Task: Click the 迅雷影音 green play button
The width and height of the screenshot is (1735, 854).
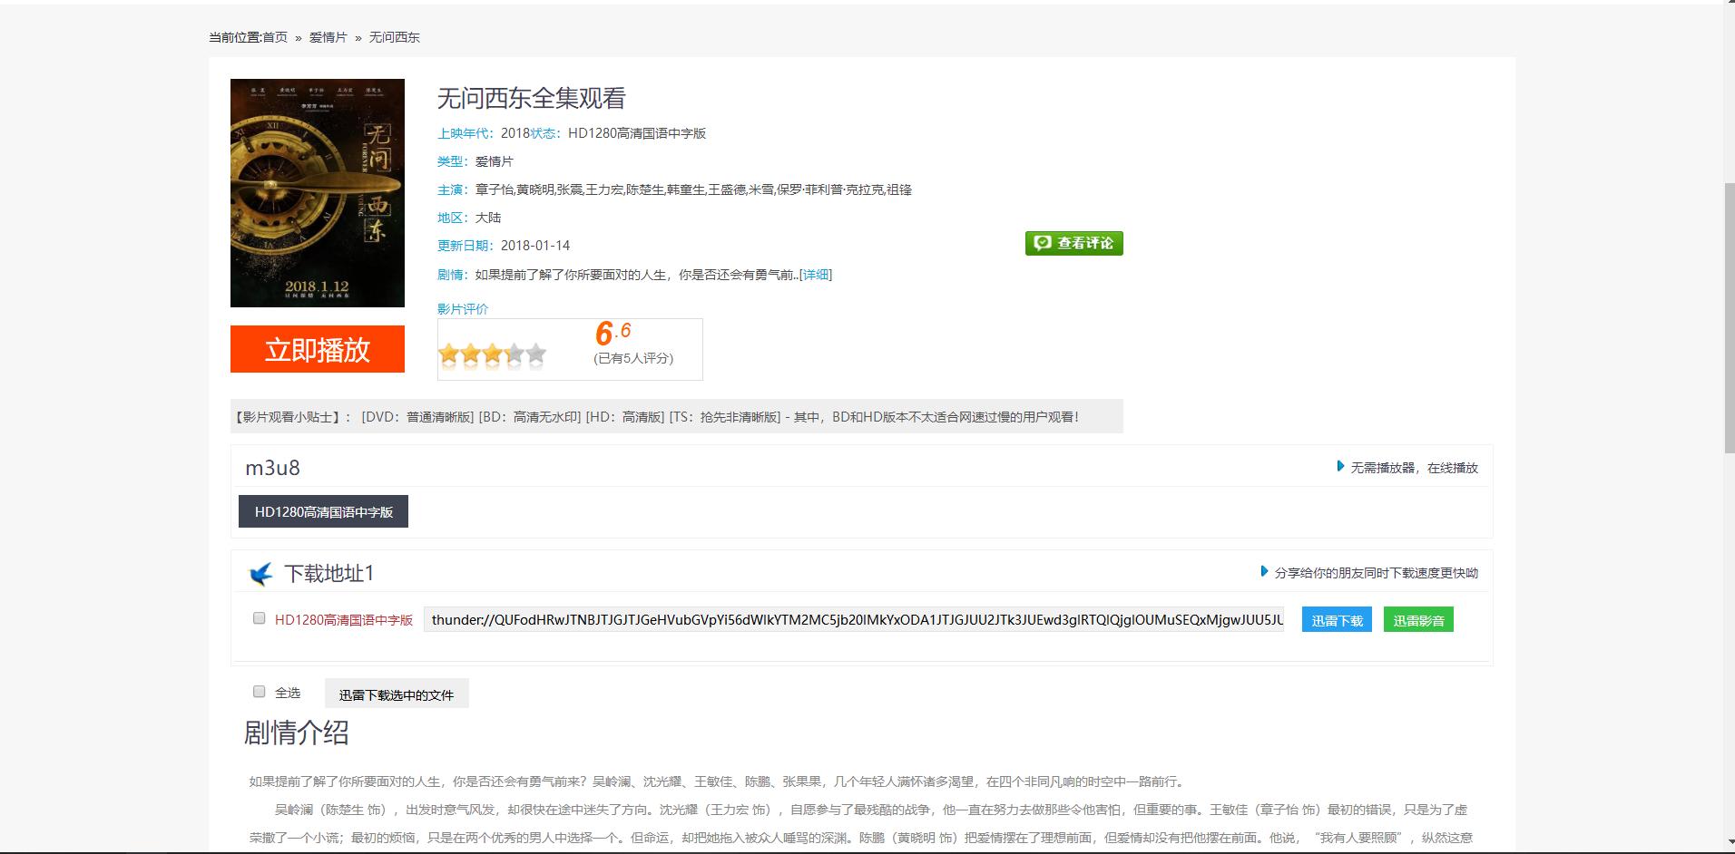Action: [x=1418, y=619]
